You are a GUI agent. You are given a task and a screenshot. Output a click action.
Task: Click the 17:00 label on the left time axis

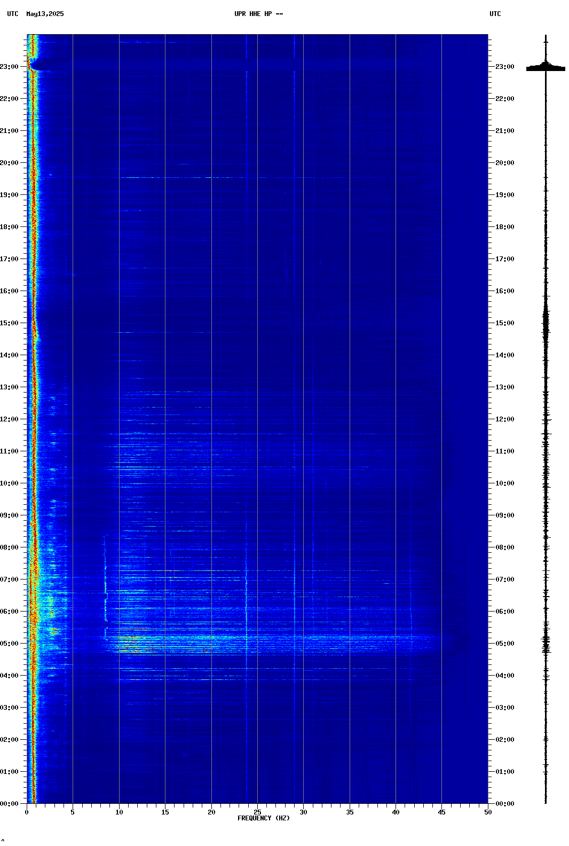pos(9,259)
